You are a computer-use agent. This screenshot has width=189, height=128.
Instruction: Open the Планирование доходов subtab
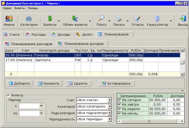click(82, 44)
